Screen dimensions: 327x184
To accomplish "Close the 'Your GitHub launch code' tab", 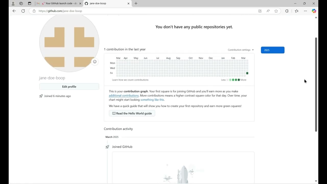I will pos(80,4).
